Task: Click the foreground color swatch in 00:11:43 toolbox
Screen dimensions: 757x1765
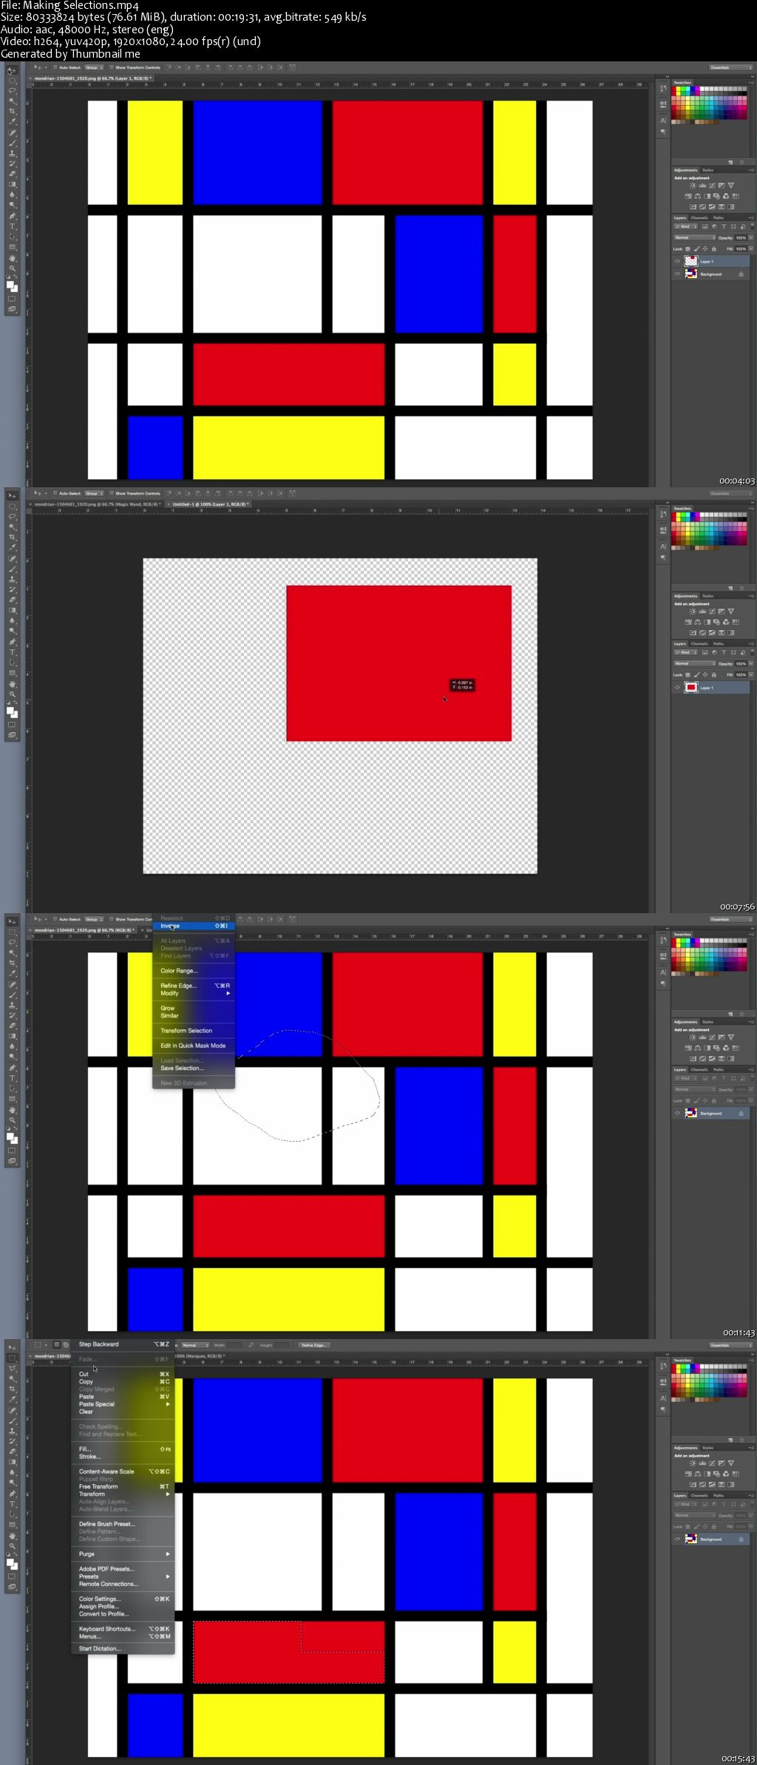Action: 10,1136
